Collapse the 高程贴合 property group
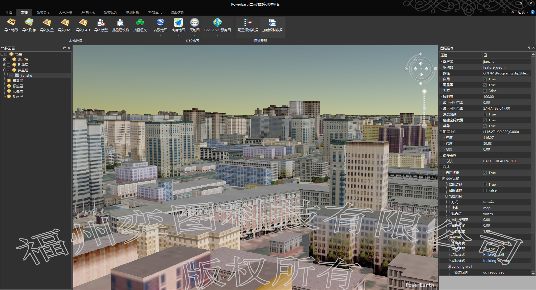This screenshot has height=290, width=536. (447, 196)
